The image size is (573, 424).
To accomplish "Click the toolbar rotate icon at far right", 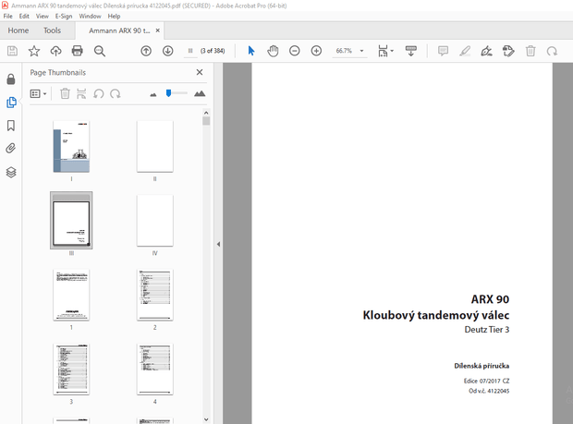I will point(552,51).
